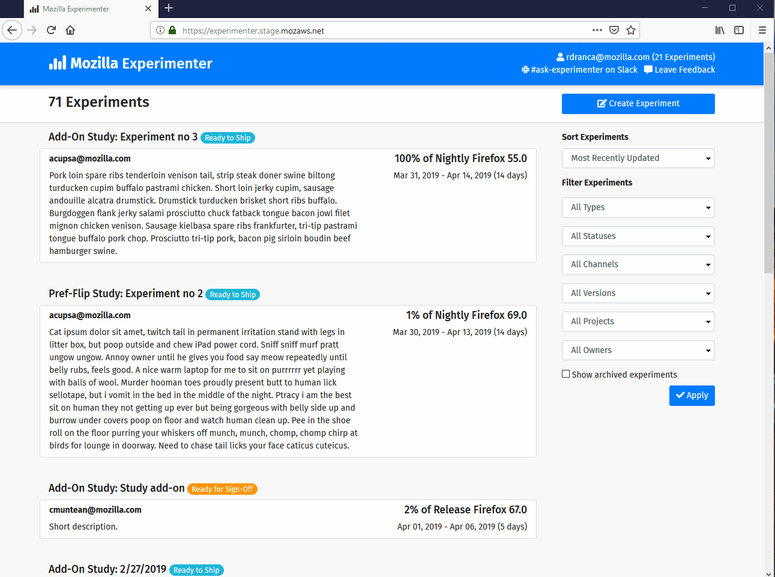Open the Firefox hamburger menu

tap(762, 30)
